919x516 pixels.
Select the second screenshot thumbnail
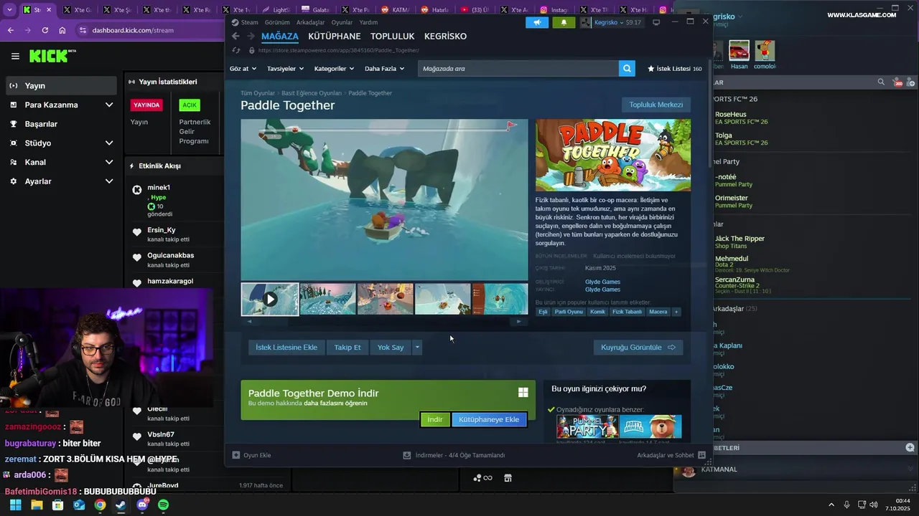327,299
